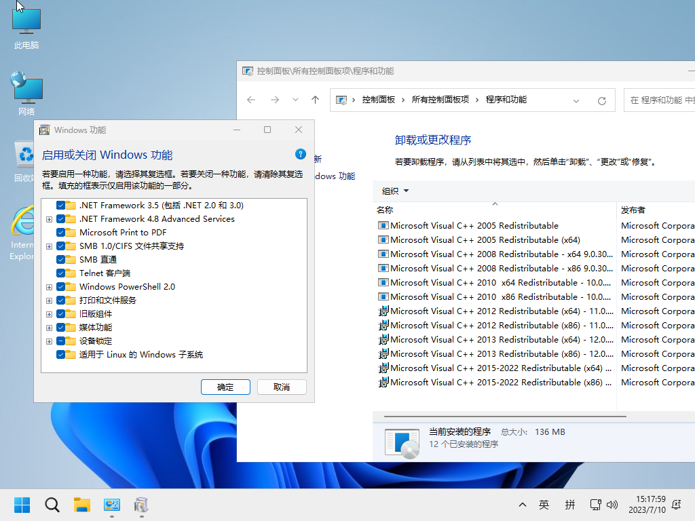Uncheck .NET Framework 3.5 feature
Image resolution: width=695 pixels, height=521 pixels.
coord(60,205)
